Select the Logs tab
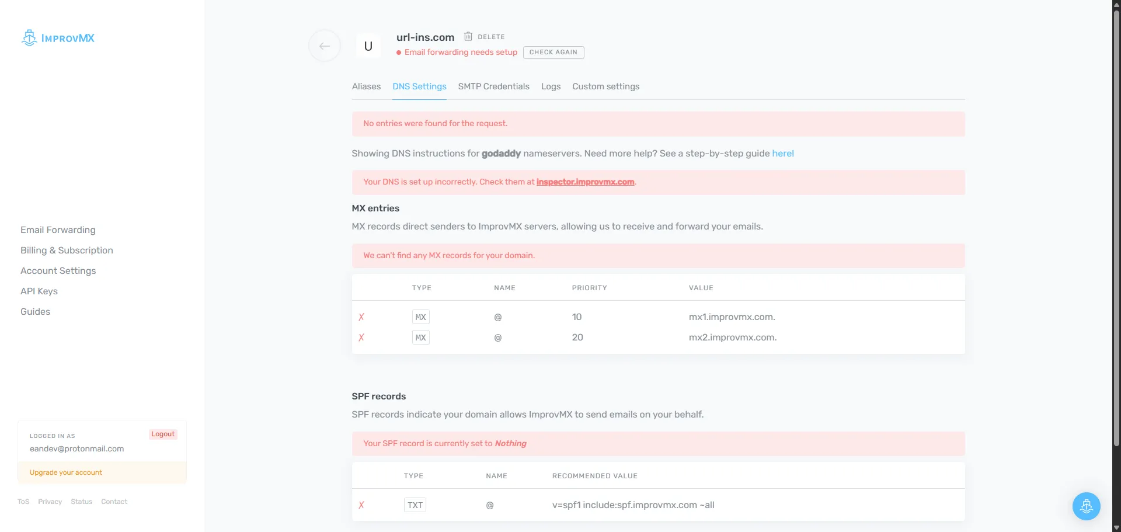This screenshot has width=1121, height=532. click(551, 86)
